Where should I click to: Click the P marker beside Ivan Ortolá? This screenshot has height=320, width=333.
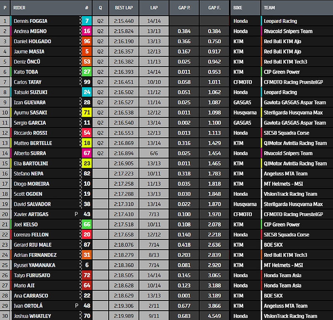(x=76, y=306)
